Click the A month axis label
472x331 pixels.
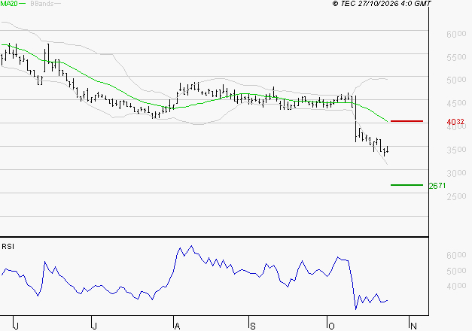[178, 326]
